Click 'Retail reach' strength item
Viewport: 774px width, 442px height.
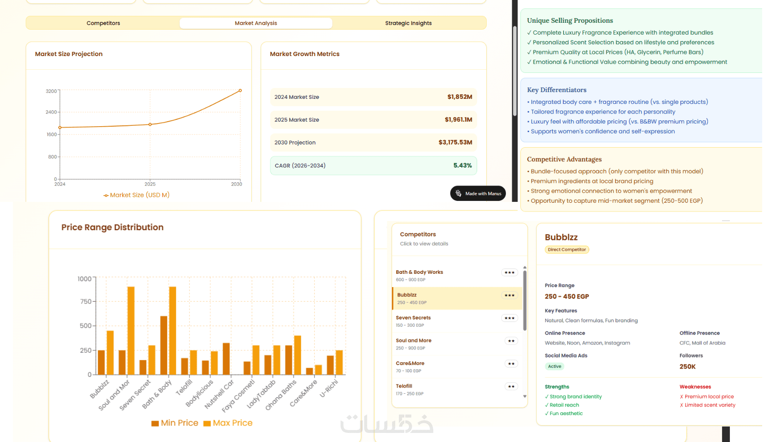tap(562, 405)
